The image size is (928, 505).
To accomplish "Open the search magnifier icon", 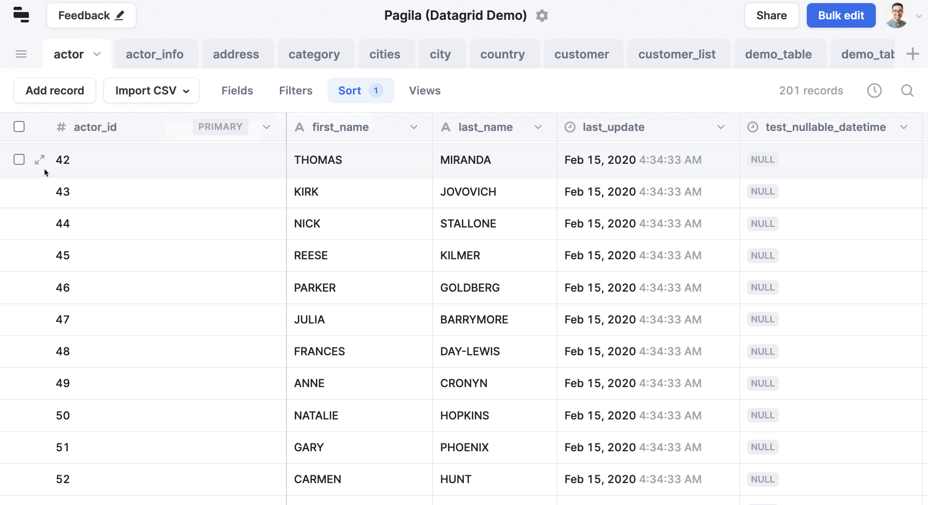I will click(907, 91).
